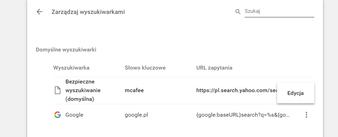Click the mcafee keyword
338x137 pixels.
point(134,90)
